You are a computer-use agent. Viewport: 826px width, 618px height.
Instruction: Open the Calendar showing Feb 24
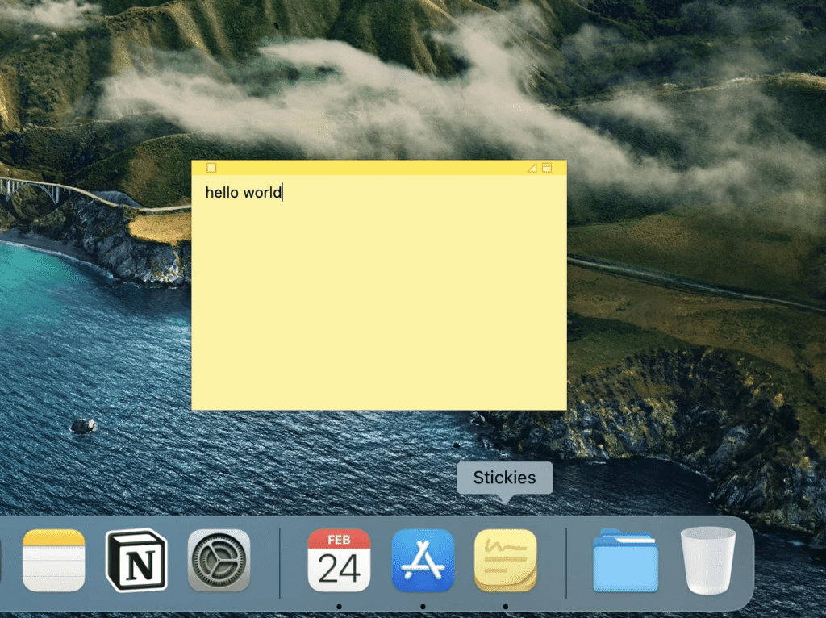pyautogui.click(x=339, y=560)
